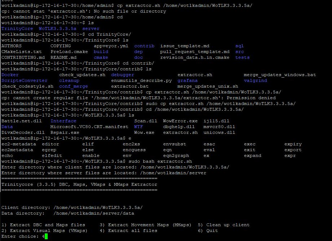Click option 6 Quit in extractor menu
Screen dimensions: 332x241
208,231
